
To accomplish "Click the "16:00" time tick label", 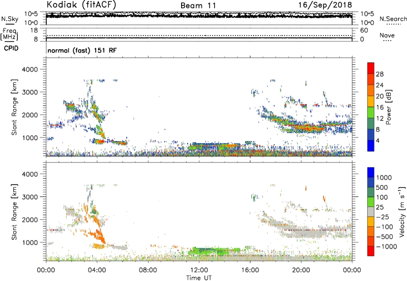I will pyautogui.click(x=250, y=270).
